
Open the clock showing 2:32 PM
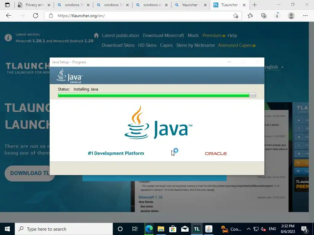point(288,229)
